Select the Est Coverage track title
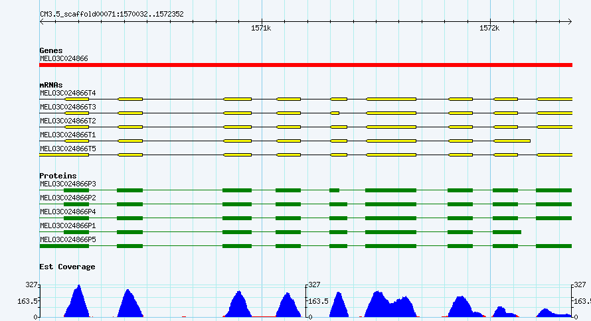Screen dimensions: 591x321 point(67,267)
